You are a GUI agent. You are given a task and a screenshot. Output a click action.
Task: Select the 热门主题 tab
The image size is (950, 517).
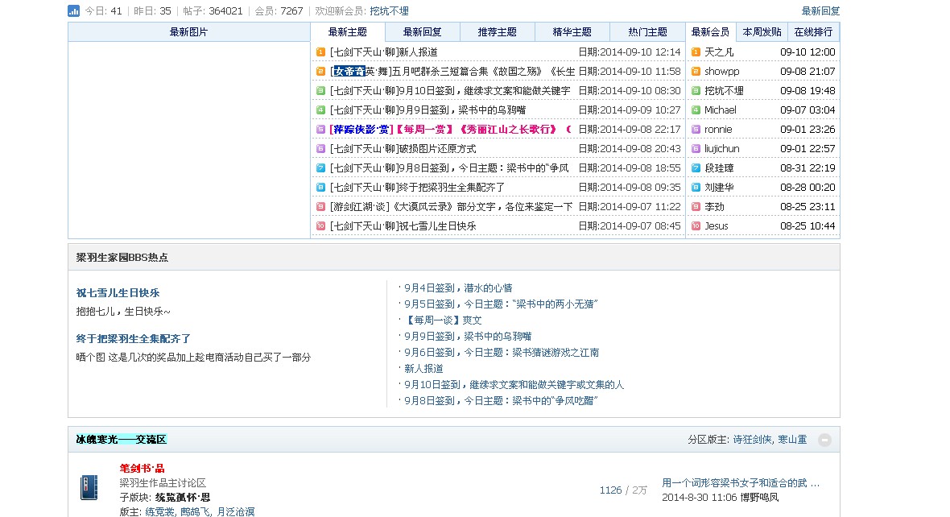tap(646, 32)
